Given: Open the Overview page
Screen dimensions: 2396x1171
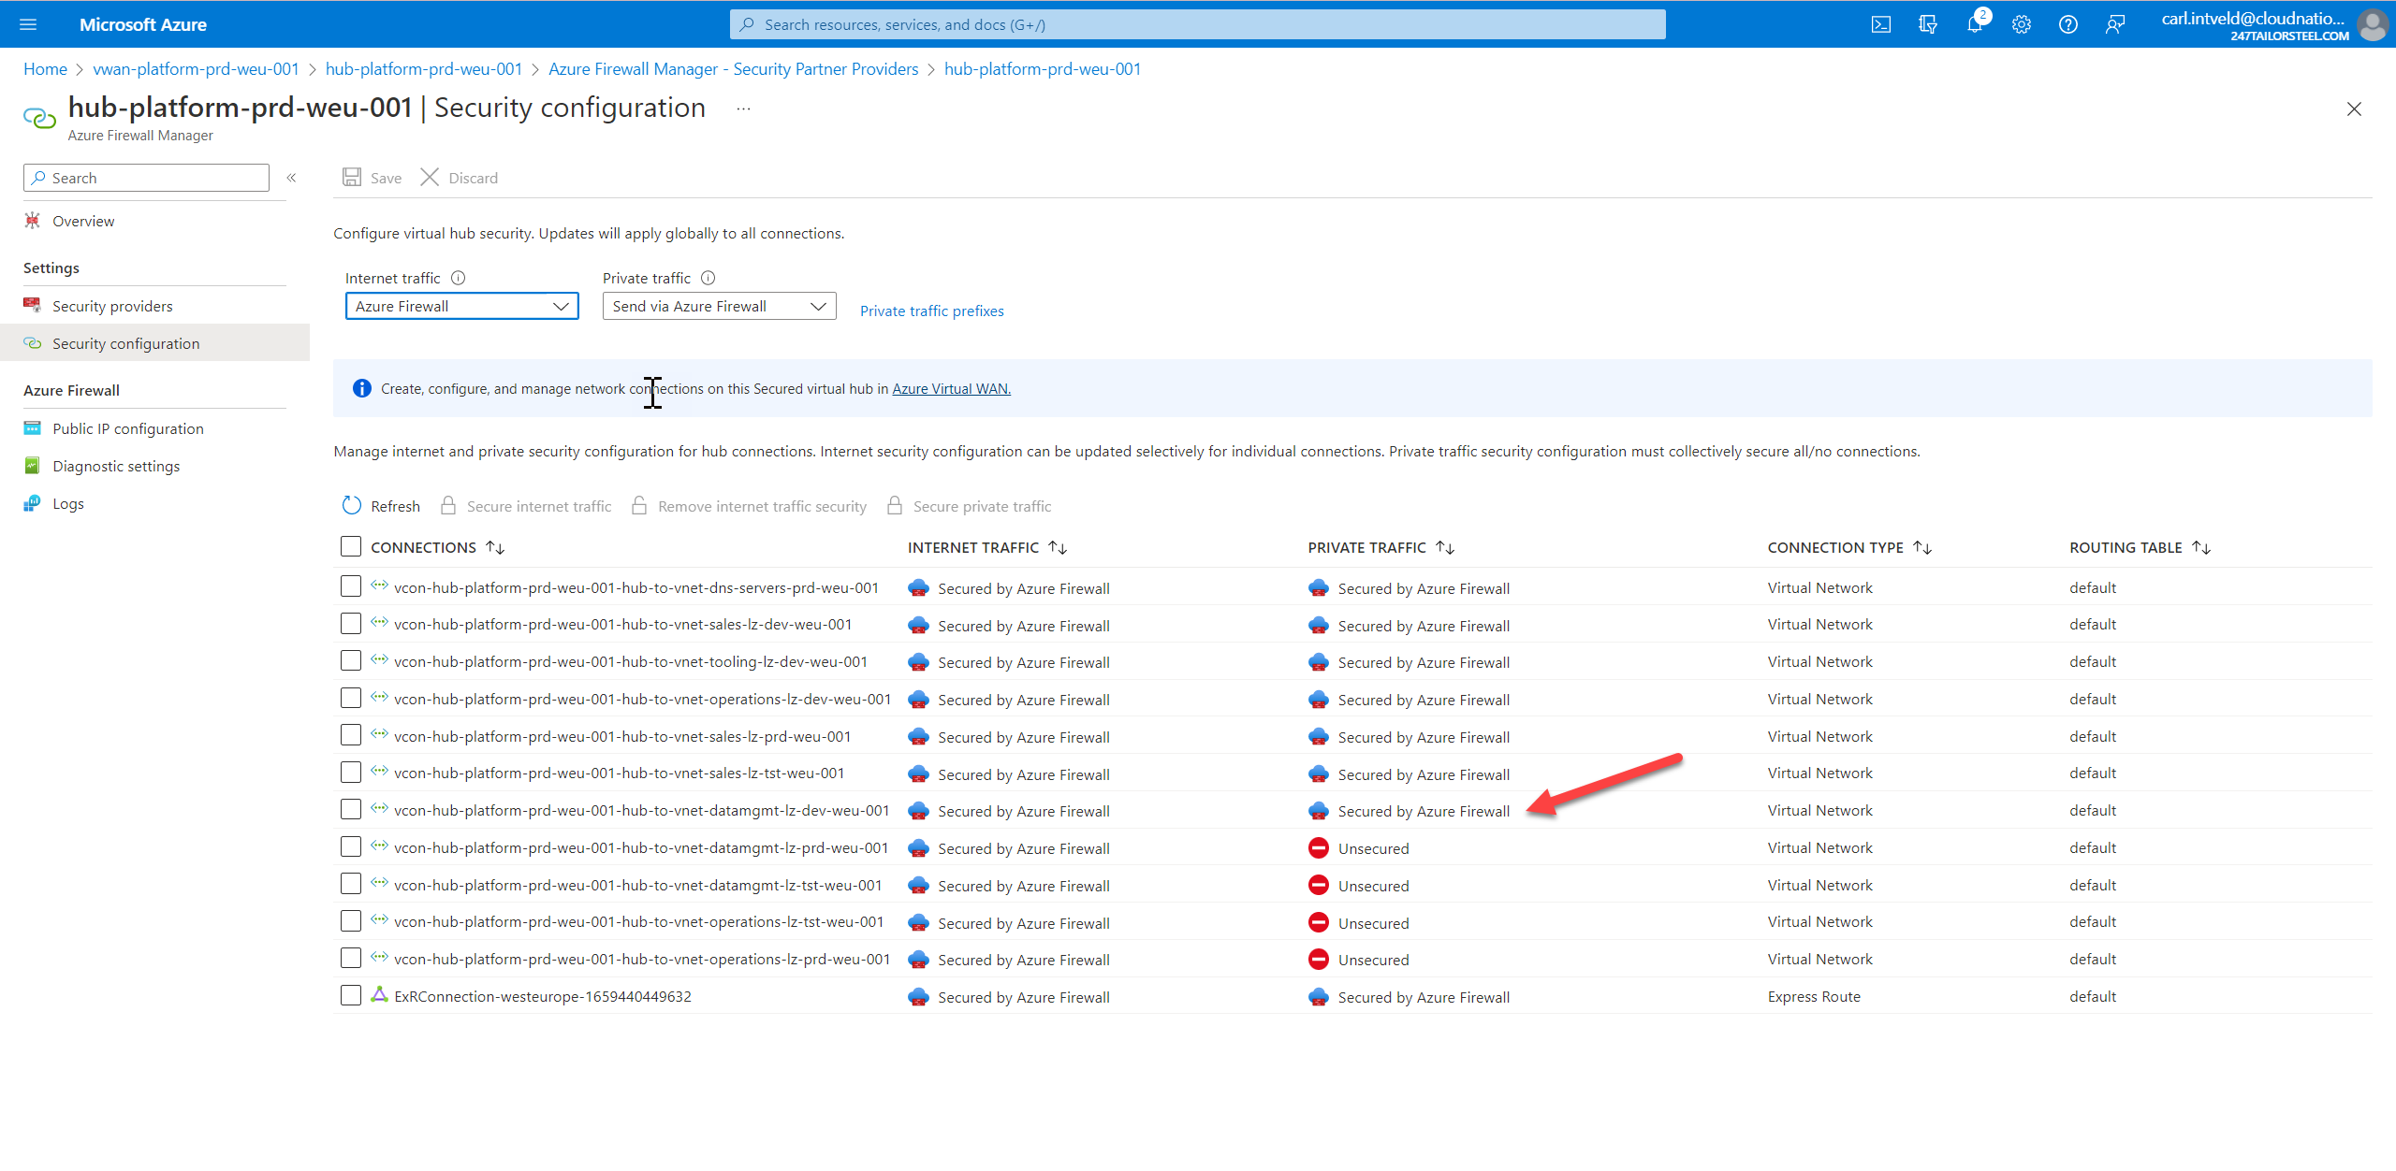Looking at the screenshot, I should click(82, 221).
